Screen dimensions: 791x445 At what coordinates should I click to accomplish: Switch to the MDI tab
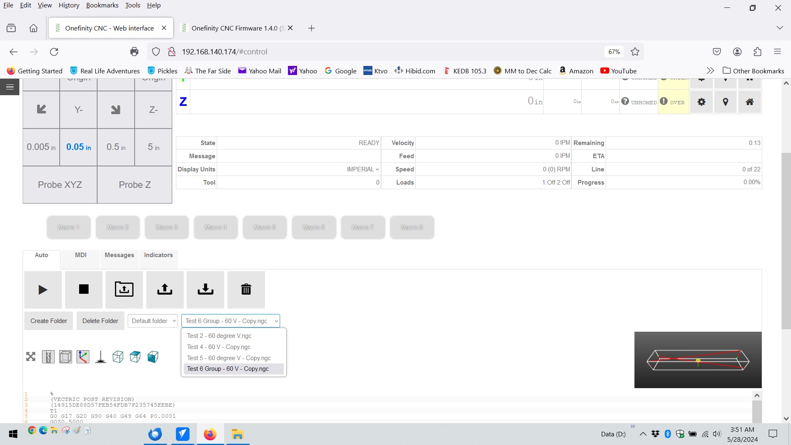coord(81,255)
